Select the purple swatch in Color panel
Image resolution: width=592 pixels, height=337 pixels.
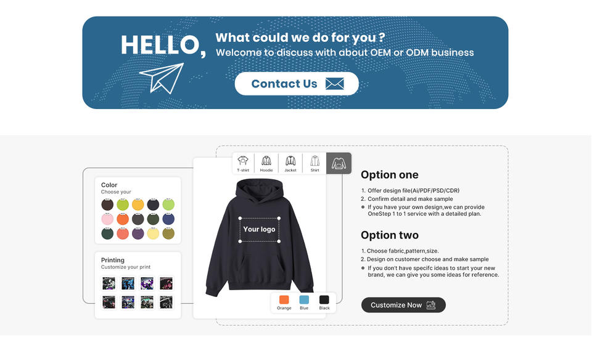pyautogui.click(x=138, y=233)
